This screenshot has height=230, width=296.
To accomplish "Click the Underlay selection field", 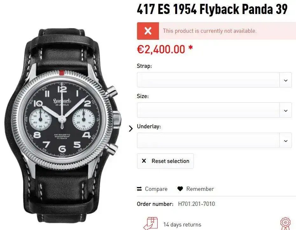I will tap(214, 140).
